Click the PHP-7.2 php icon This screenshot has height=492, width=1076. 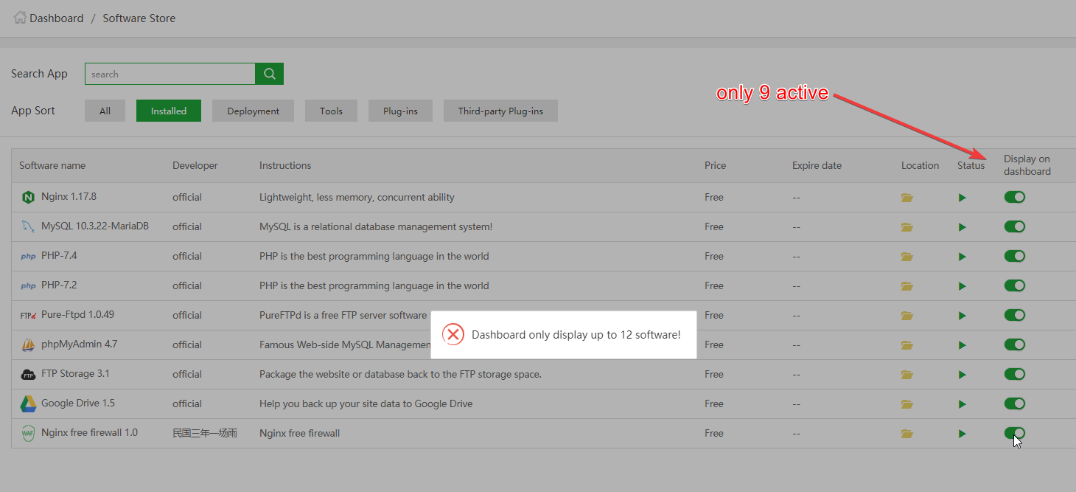coord(28,285)
